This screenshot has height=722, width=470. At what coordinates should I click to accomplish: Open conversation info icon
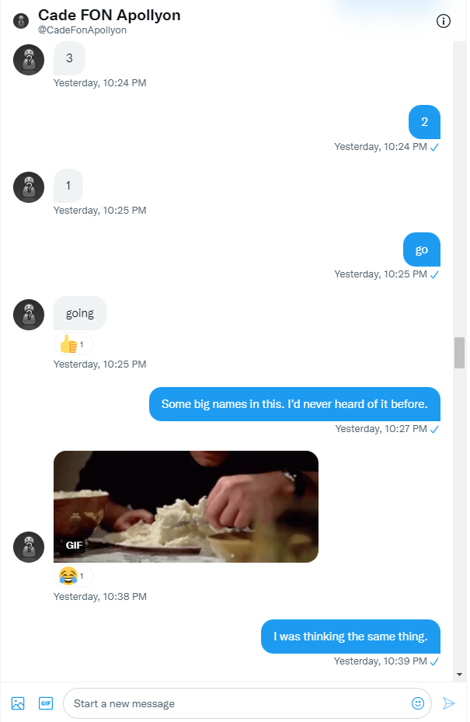pos(444,21)
